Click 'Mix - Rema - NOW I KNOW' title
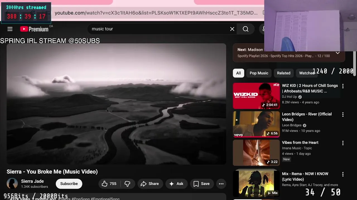The image size is (357, 200). (x=305, y=176)
